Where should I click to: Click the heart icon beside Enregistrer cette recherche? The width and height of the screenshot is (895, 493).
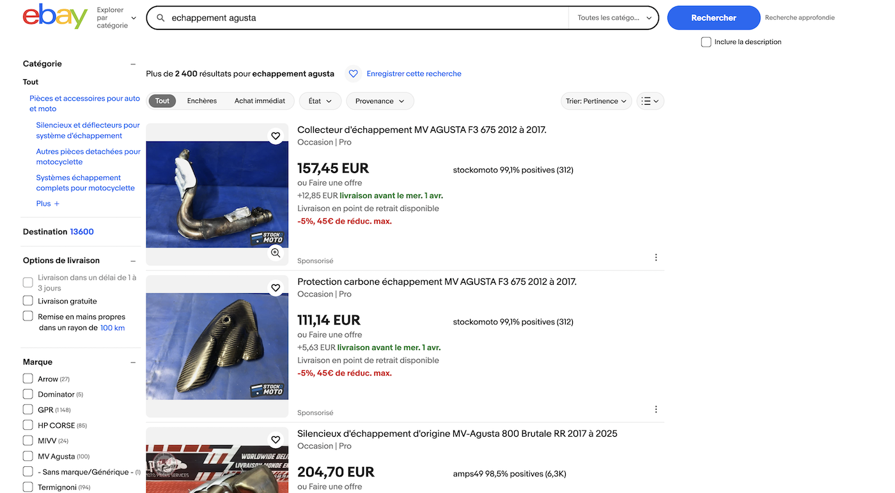354,74
